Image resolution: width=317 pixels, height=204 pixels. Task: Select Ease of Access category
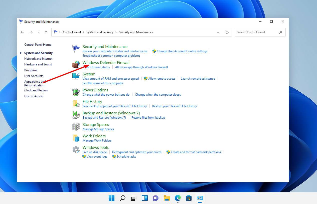[x=34, y=96]
